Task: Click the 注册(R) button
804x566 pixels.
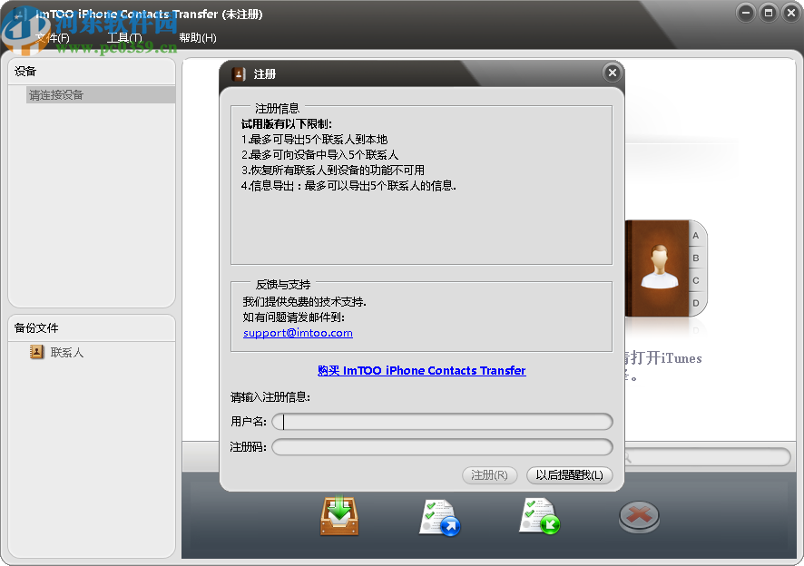Action: [489, 474]
